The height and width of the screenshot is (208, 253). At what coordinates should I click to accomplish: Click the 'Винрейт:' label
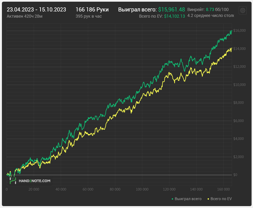click(196, 9)
